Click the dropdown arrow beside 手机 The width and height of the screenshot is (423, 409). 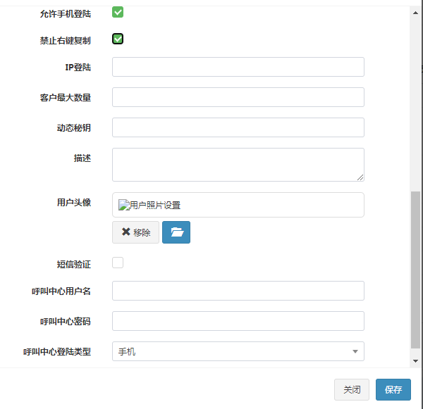tap(355, 351)
